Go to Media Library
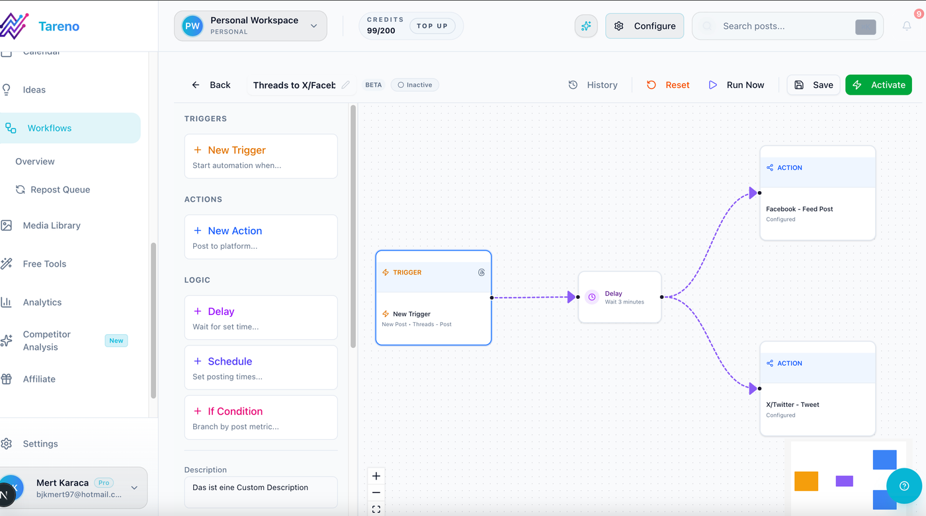Image resolution: width=926 pixels, height=516 pixels. pos(52,226)
